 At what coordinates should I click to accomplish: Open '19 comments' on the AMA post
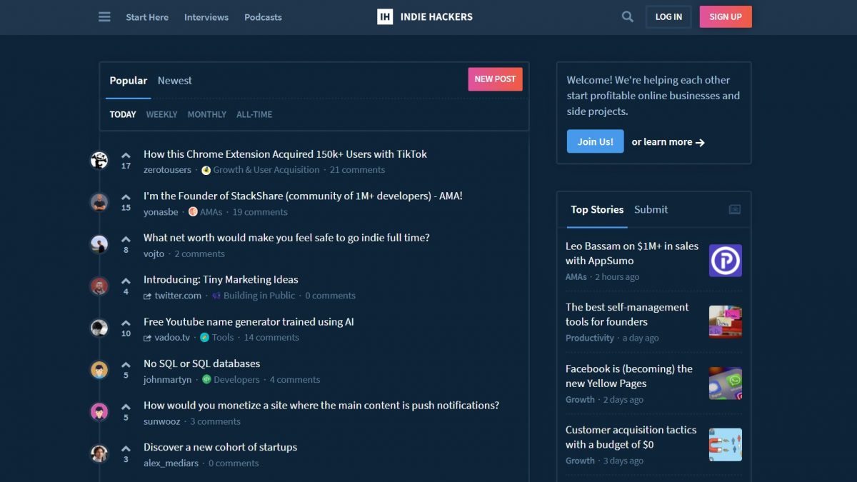pyautogui.click(x=260, y=212)
